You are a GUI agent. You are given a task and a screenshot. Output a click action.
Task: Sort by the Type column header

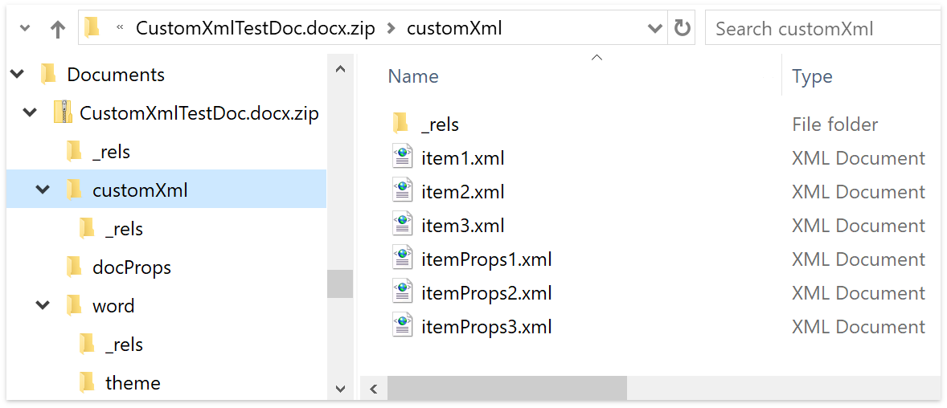pyautogui.click(x=812, y=76)
